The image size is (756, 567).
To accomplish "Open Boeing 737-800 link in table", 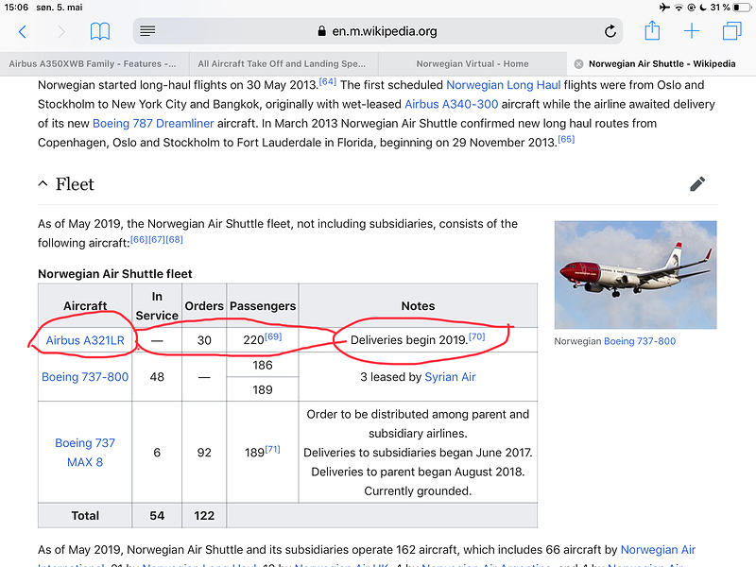I will (x=85, y=377).
